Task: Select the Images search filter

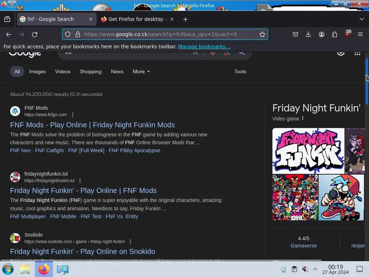Action: click(x=37, y=72)
